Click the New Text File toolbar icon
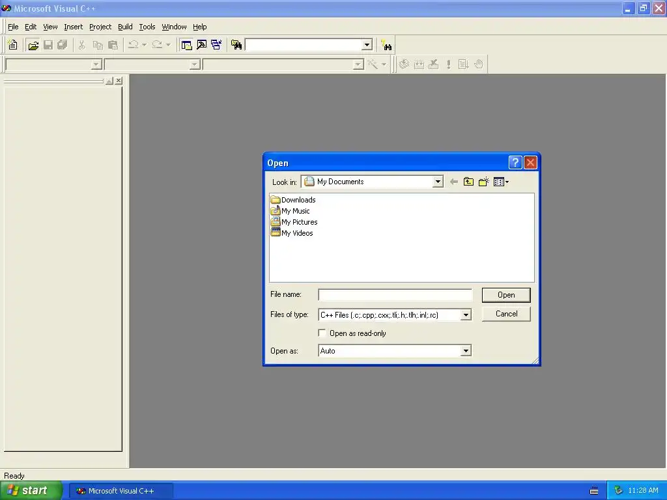 tap(13, 45)
